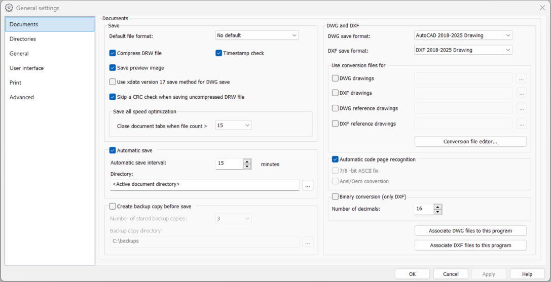551x282 pixels.
Task: Click browse button for automatic save directory
Action: (x=307, y=185)
